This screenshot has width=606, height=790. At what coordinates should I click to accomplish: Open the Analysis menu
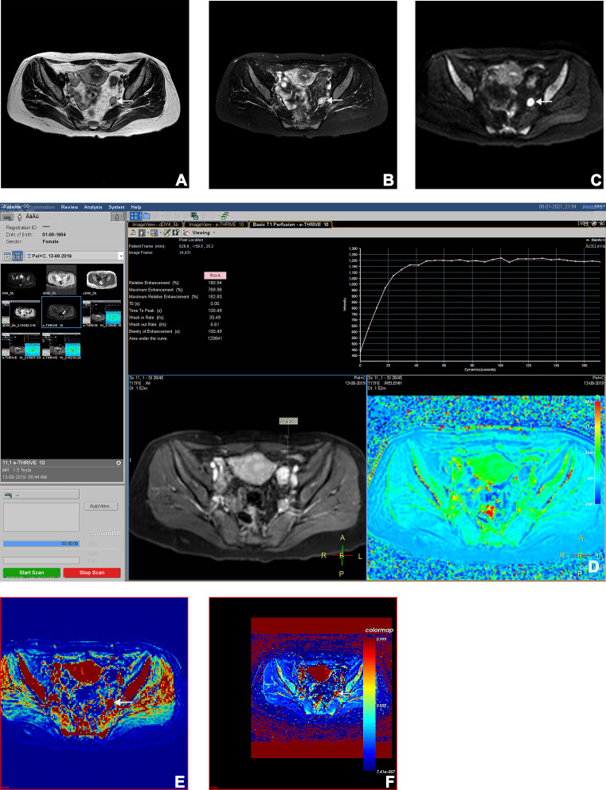tap(92, 207)
